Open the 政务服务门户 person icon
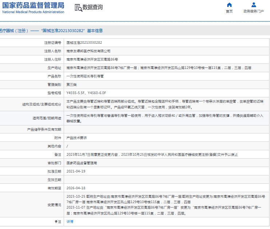 click(254, 5)
